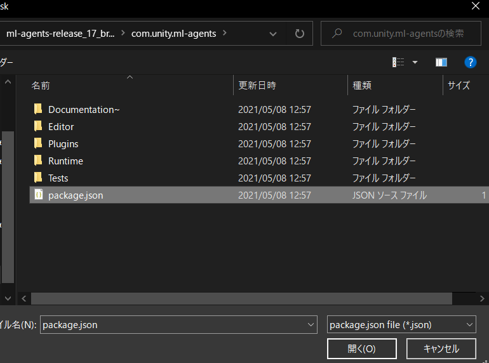The width and height of the screenshot is (489, 363).
Task: Click the date of the Tests row
Action: [274, 178]
